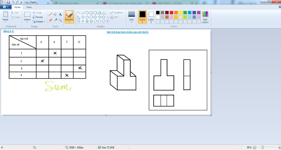The width and height of the screenshot is (281, 150).
Task: Click the Paste clipboard icon
Action: pyautogui.click(x=5, y=14)
